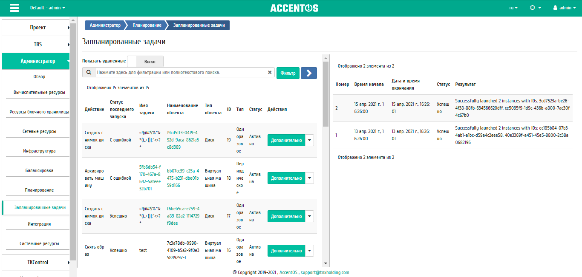Click the blue arrow chevron button
The image size is (582, 277).
pyautogui.click(x=308, y=73)
